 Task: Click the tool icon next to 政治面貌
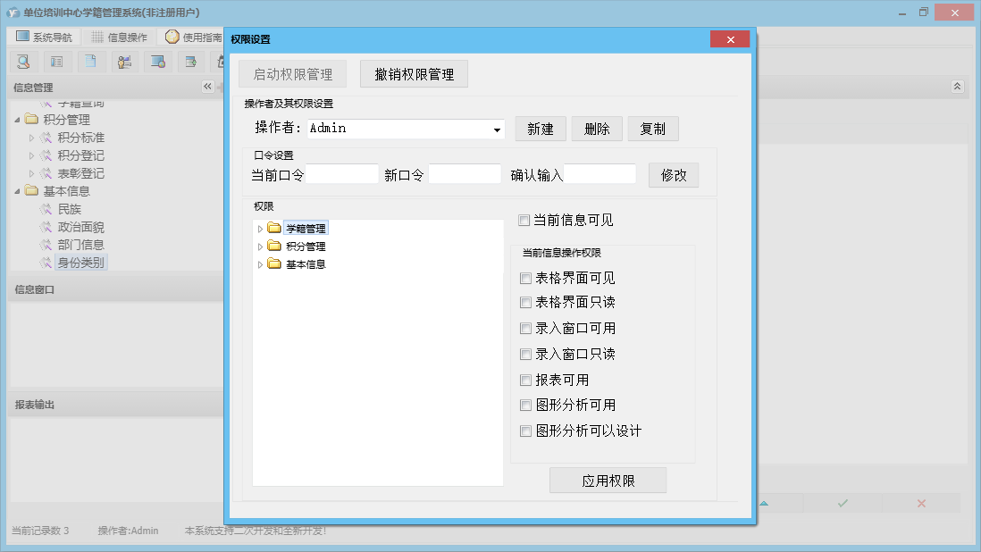coord(46,227)
